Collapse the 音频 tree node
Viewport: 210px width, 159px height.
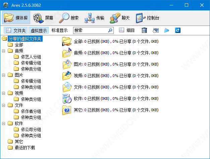pyautogui.click(x=4, y=51)
